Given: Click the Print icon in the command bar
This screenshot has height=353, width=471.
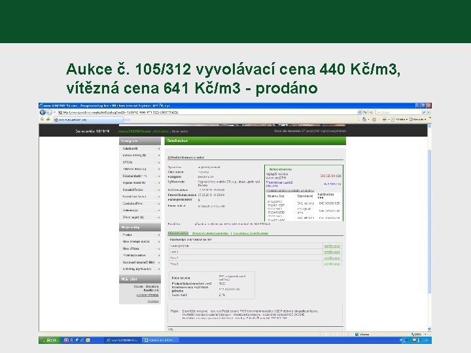Looking at the screenshot, I should (385, 120).
